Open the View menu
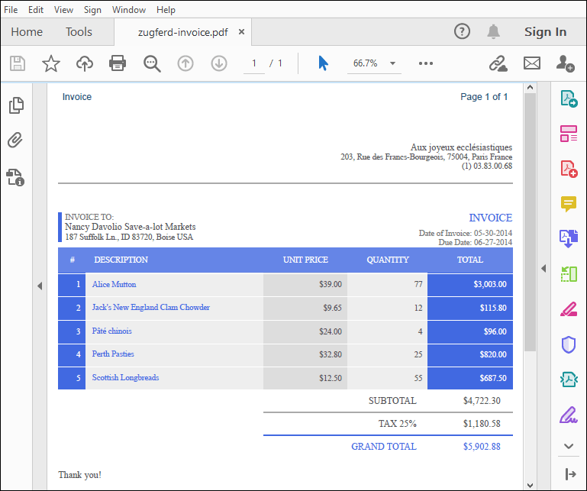The image size is (587, 491). (x=63, y=10)
